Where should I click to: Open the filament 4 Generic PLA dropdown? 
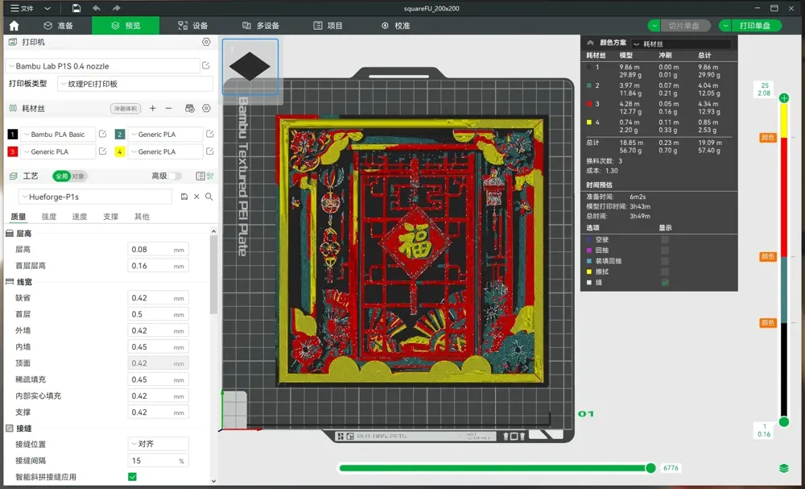165,151
